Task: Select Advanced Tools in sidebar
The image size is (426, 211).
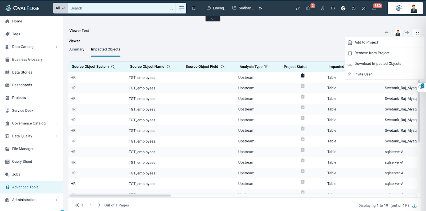Action: point(31,187)
